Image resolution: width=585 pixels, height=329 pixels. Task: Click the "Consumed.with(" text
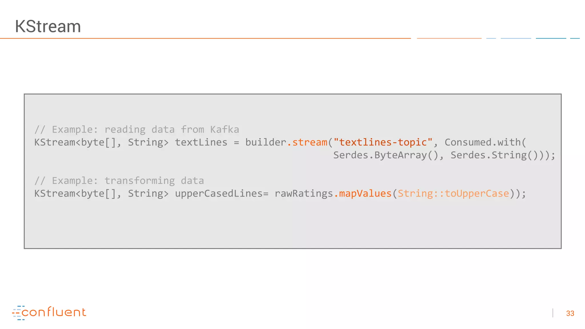pyautogui.click(x=485, y=142)
